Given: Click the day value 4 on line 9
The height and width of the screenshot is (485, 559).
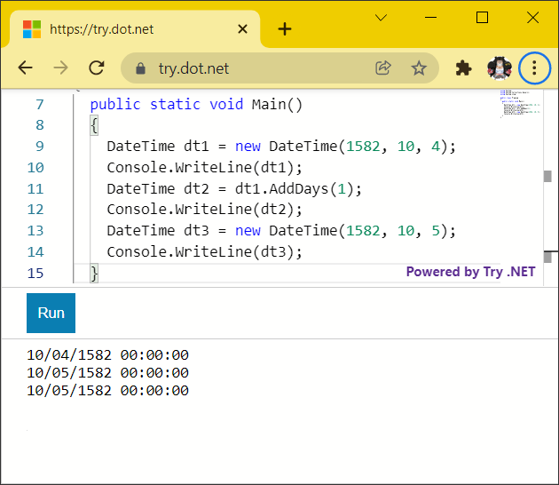Looking at the screenshot, I should (x=436, y=147).
